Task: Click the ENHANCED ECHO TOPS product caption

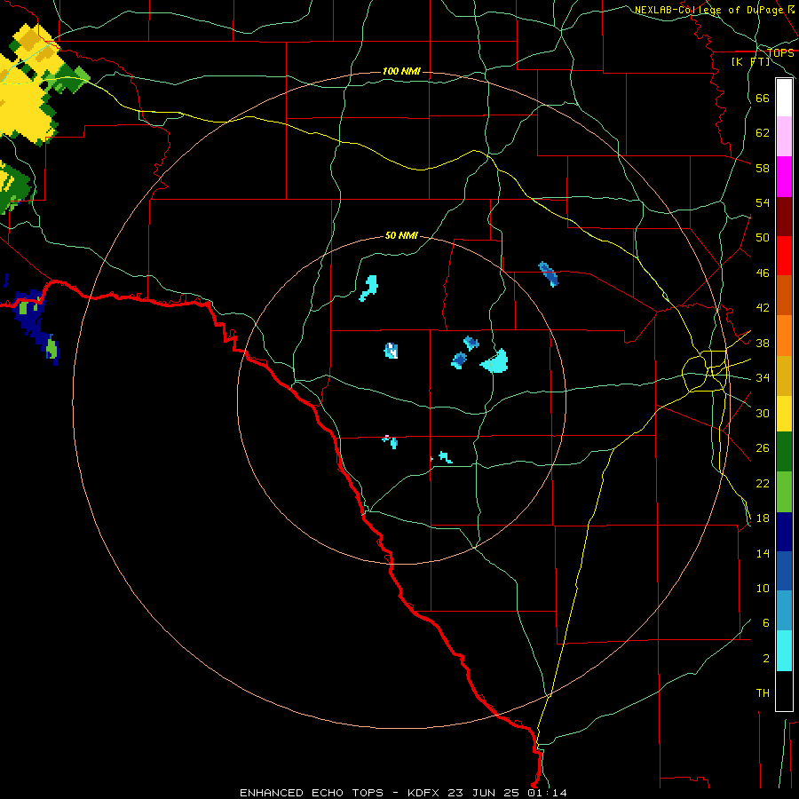Action: 312,793
